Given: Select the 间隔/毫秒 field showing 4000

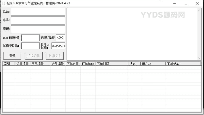Looking at the screenshot, I should coord(60,37).
